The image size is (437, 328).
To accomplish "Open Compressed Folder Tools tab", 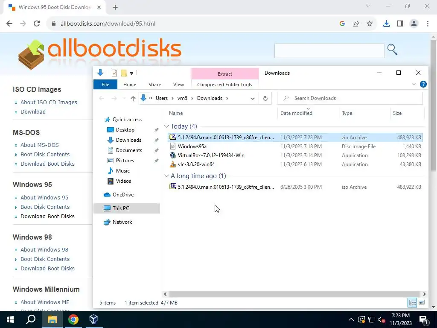I will (224, 85).
